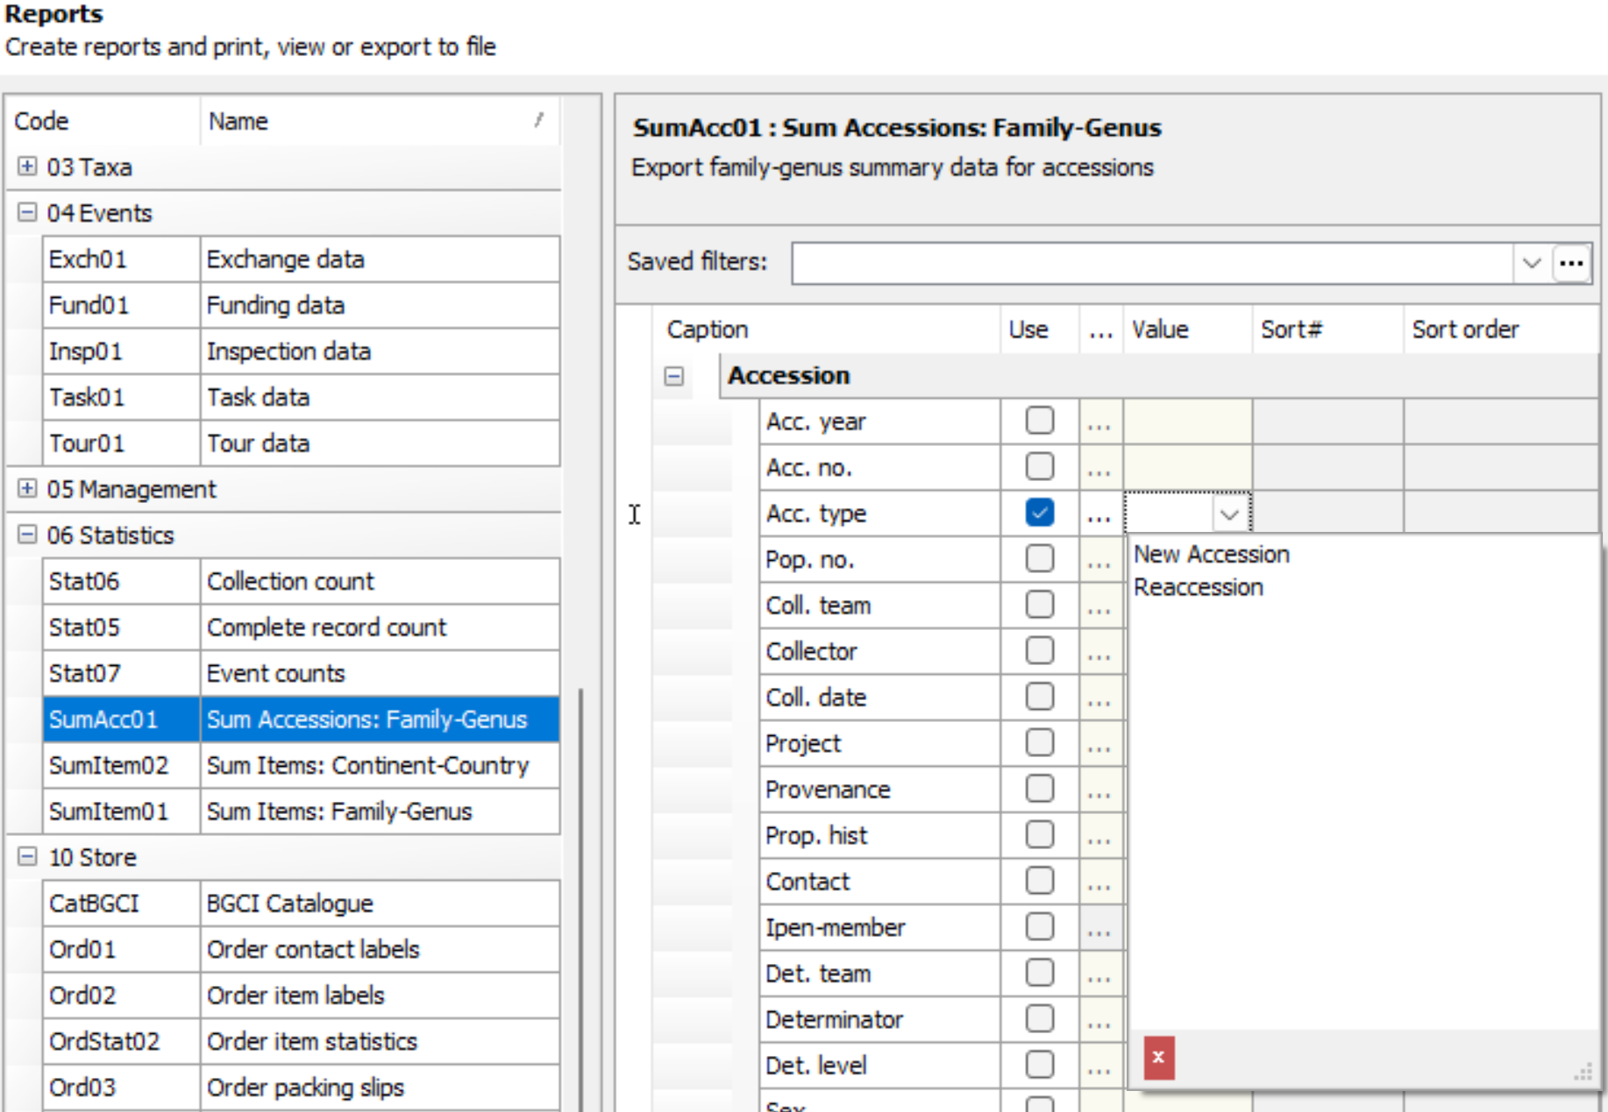Open the Saved filters dropdown arrow
1608x1112 pixels.
(x=1532, y=263)
